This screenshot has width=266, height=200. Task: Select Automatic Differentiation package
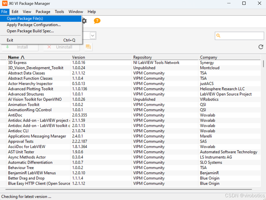(130, 162)
